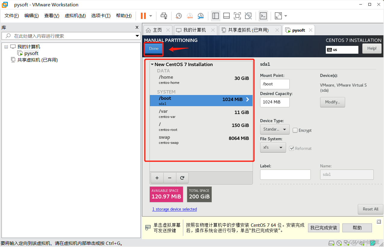
Task: Open the 帮助(H) menu
Action: coord(124,16)
